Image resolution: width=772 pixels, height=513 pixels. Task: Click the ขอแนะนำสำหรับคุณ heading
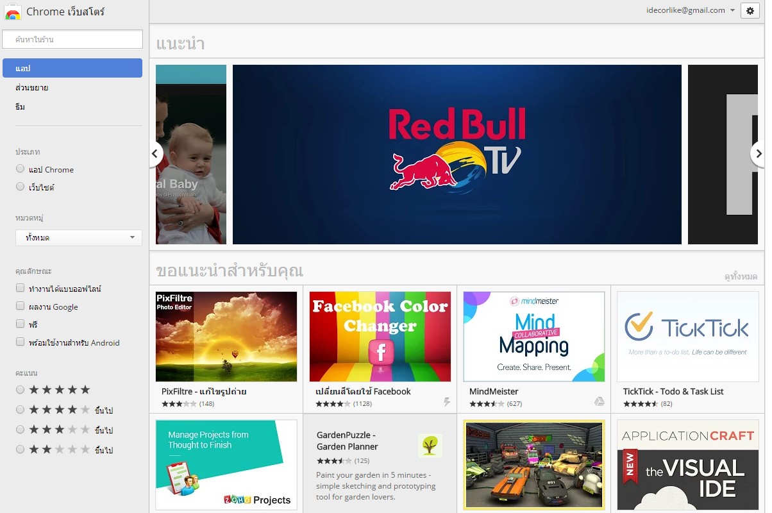coord(230,270)
